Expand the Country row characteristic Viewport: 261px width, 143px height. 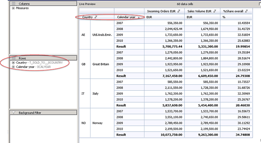point(13,63)
